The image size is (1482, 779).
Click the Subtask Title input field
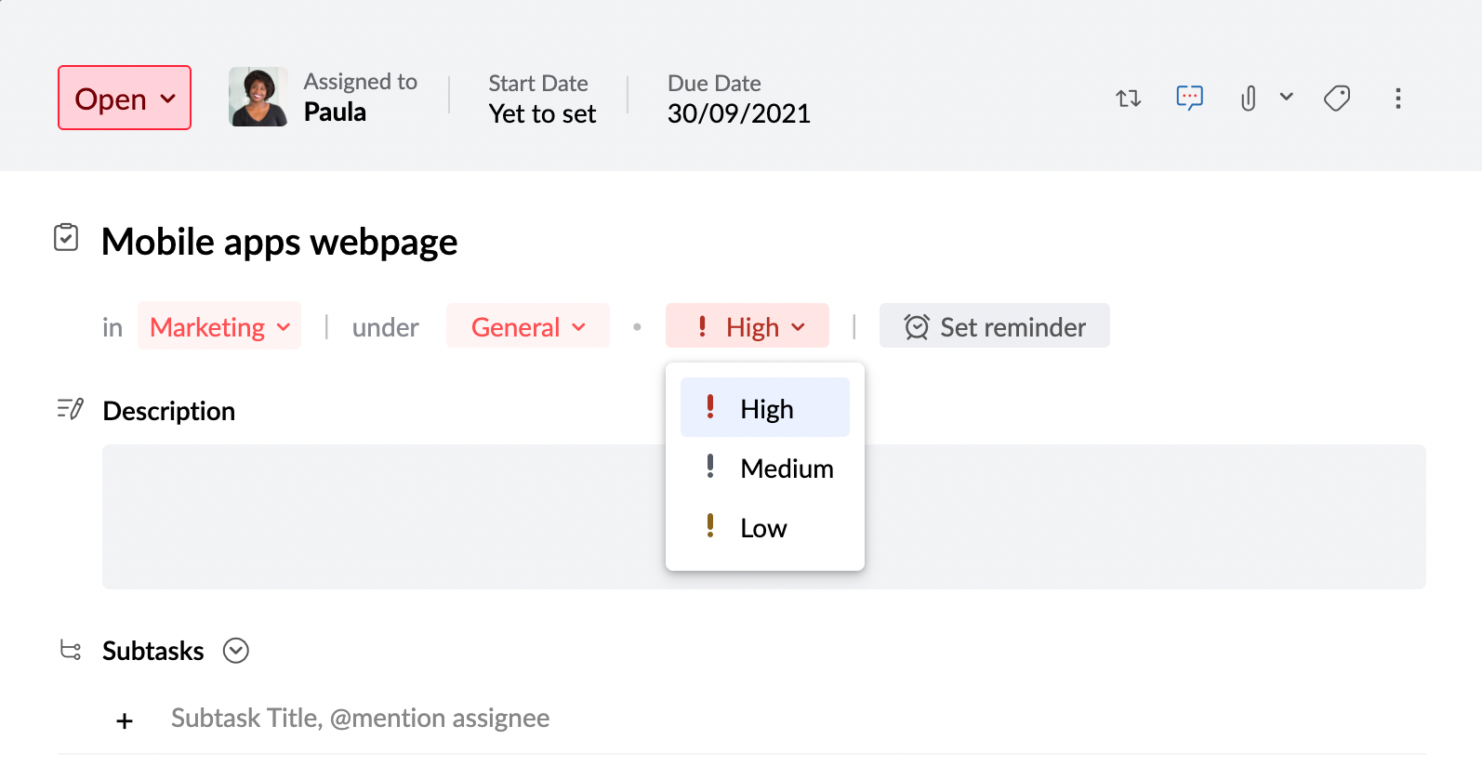[360, 719]
